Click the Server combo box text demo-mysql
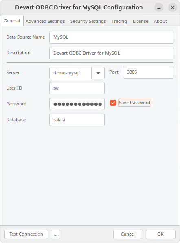 tap(70, 73)
